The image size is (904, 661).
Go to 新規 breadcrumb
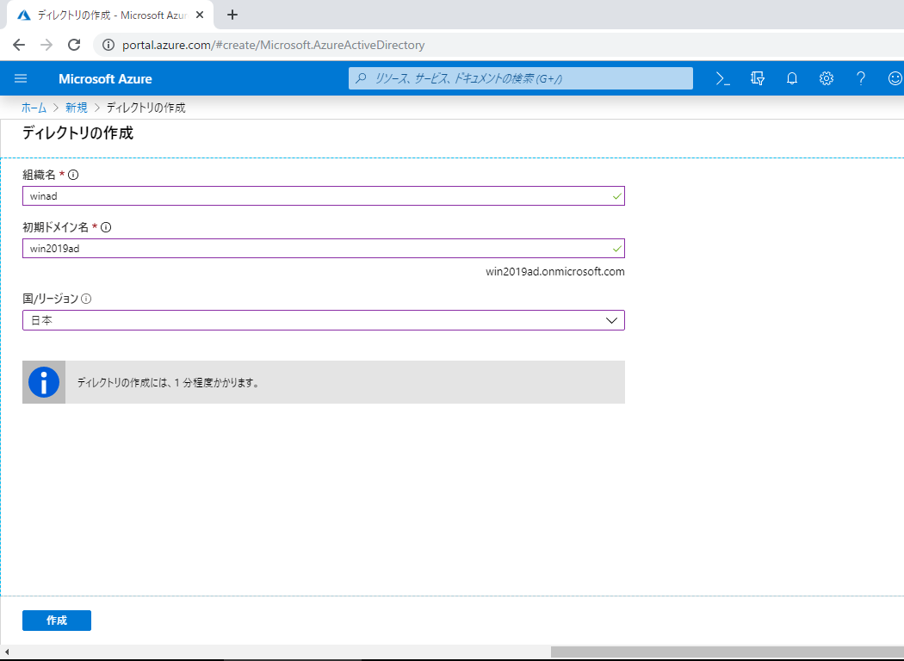point(76,108)
